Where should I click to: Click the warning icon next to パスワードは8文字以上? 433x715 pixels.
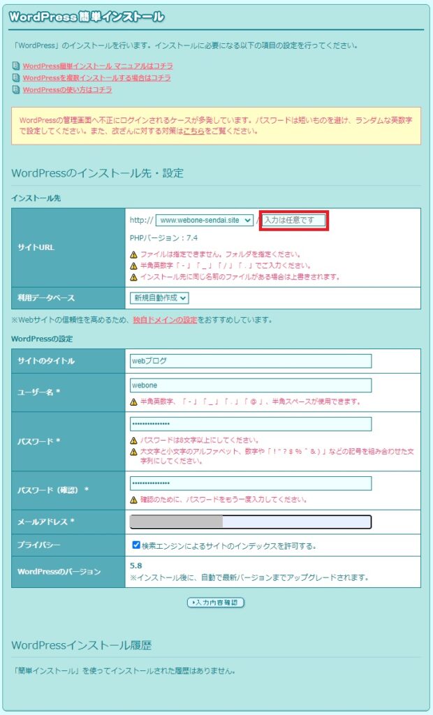(x=133, y=441)
